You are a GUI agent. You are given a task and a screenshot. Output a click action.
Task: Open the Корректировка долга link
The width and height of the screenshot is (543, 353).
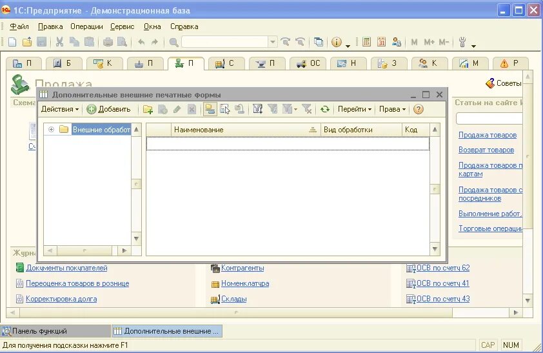(61, 299)
